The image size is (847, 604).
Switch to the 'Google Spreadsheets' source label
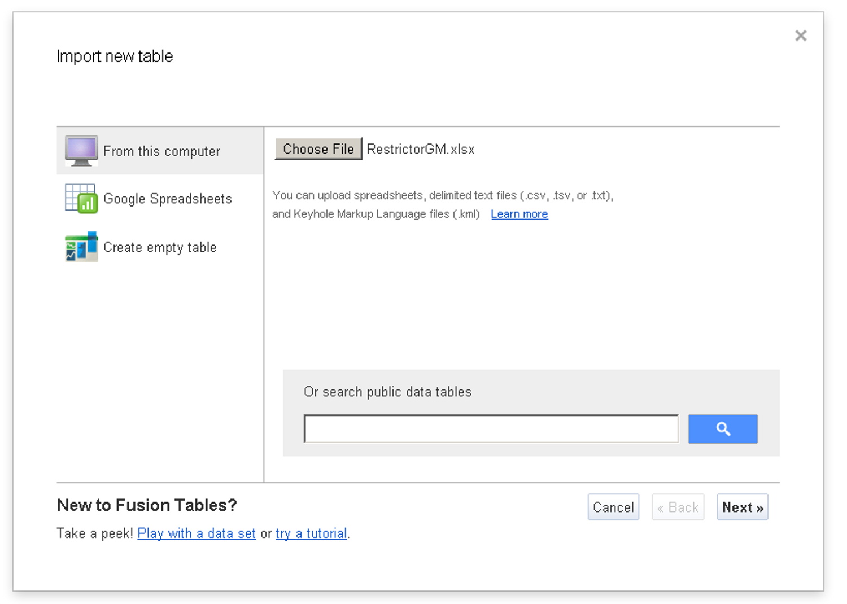168,199
